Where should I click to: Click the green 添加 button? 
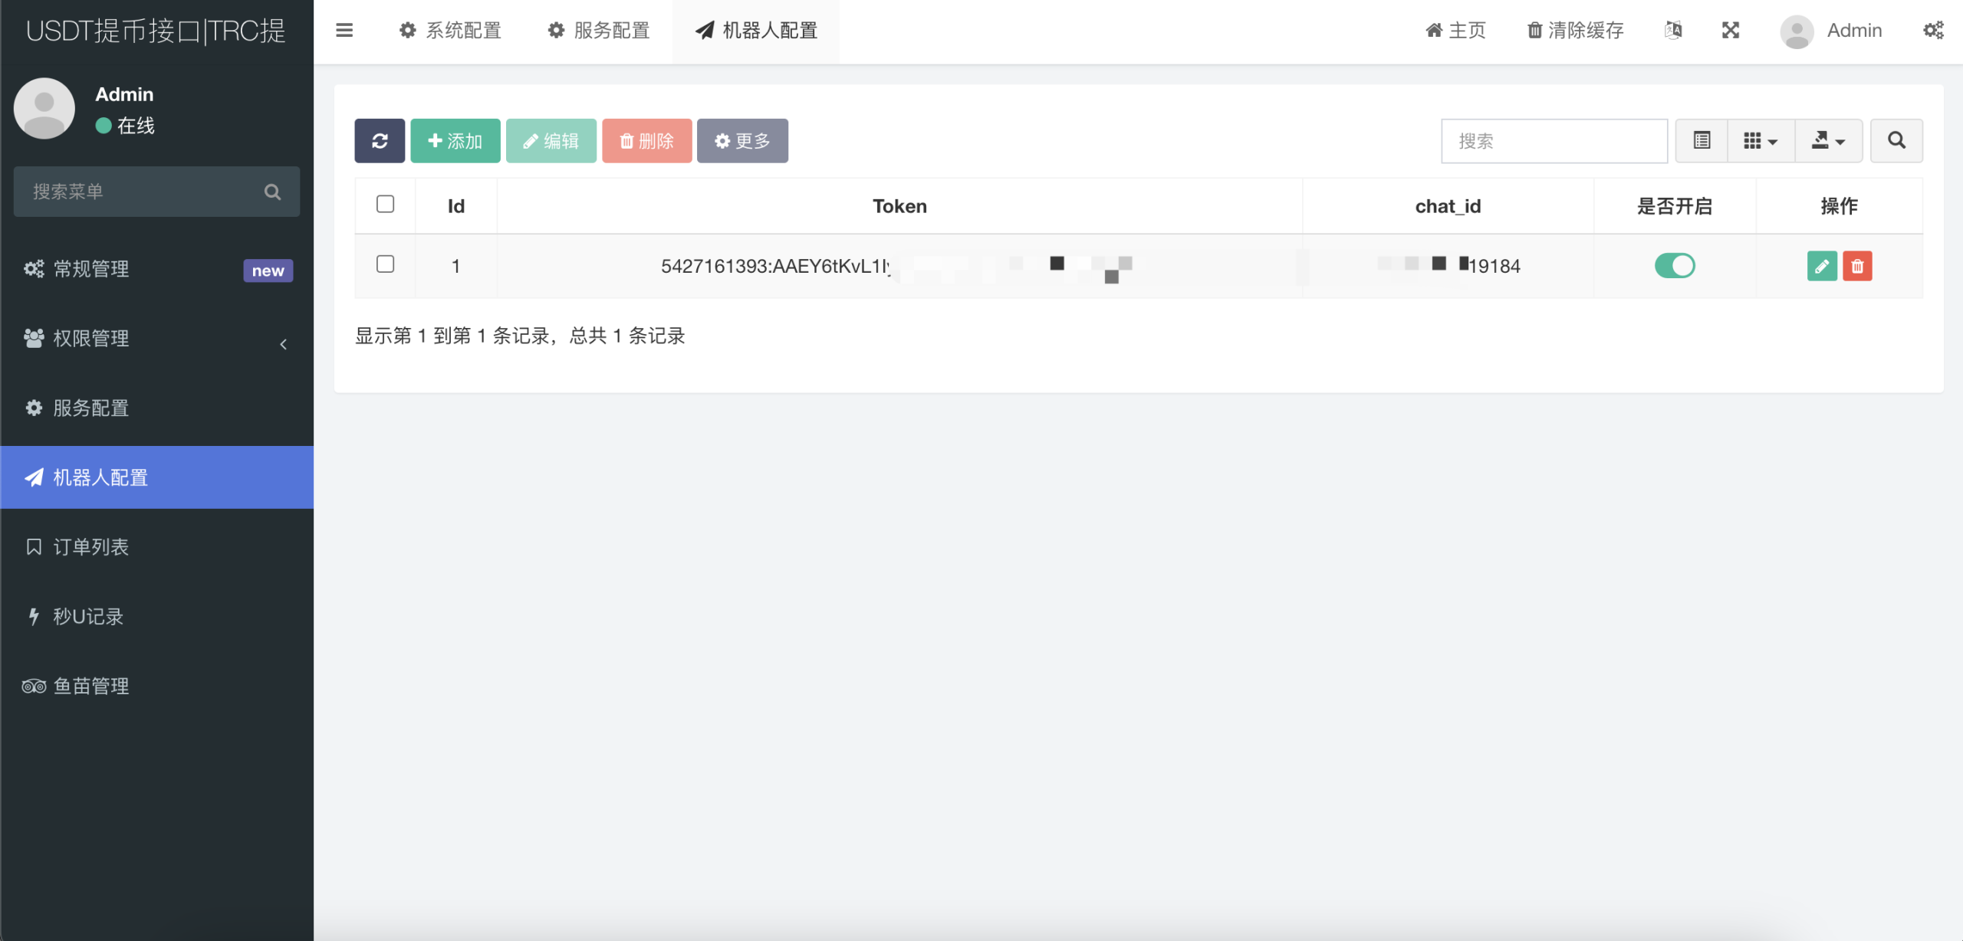(455, 141)
